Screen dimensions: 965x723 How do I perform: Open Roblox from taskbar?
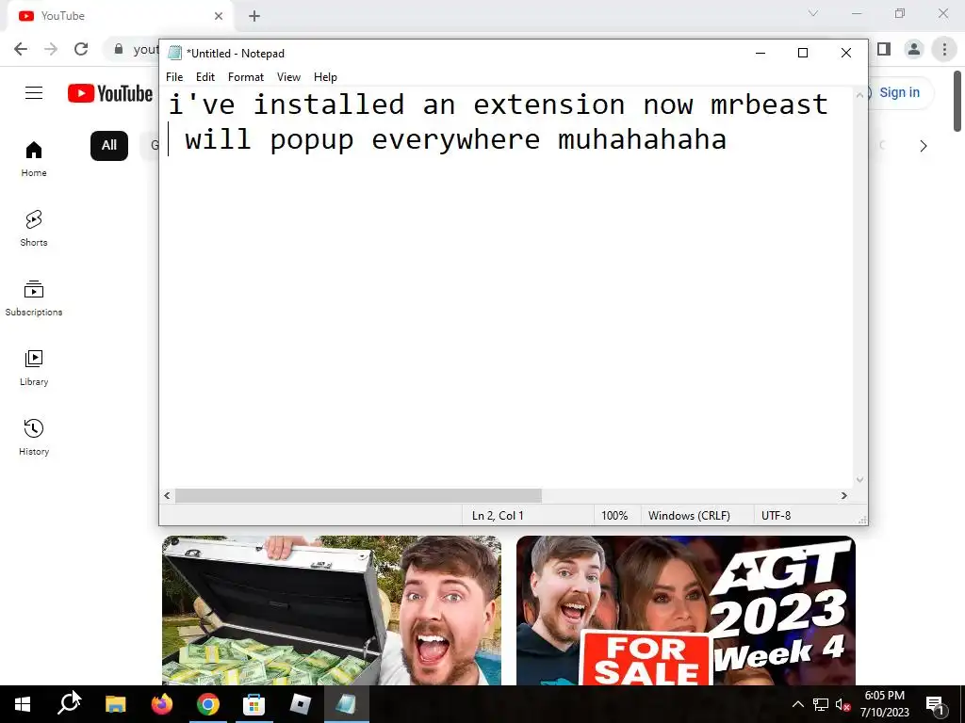301,704
